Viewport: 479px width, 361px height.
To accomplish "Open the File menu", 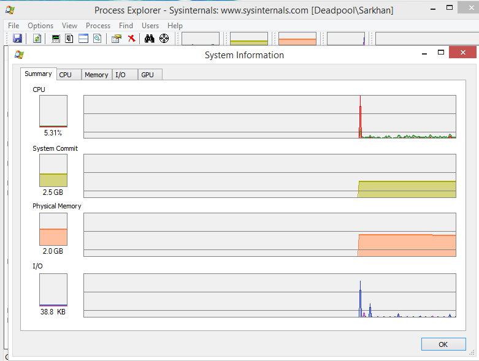I will click(13, 26).
